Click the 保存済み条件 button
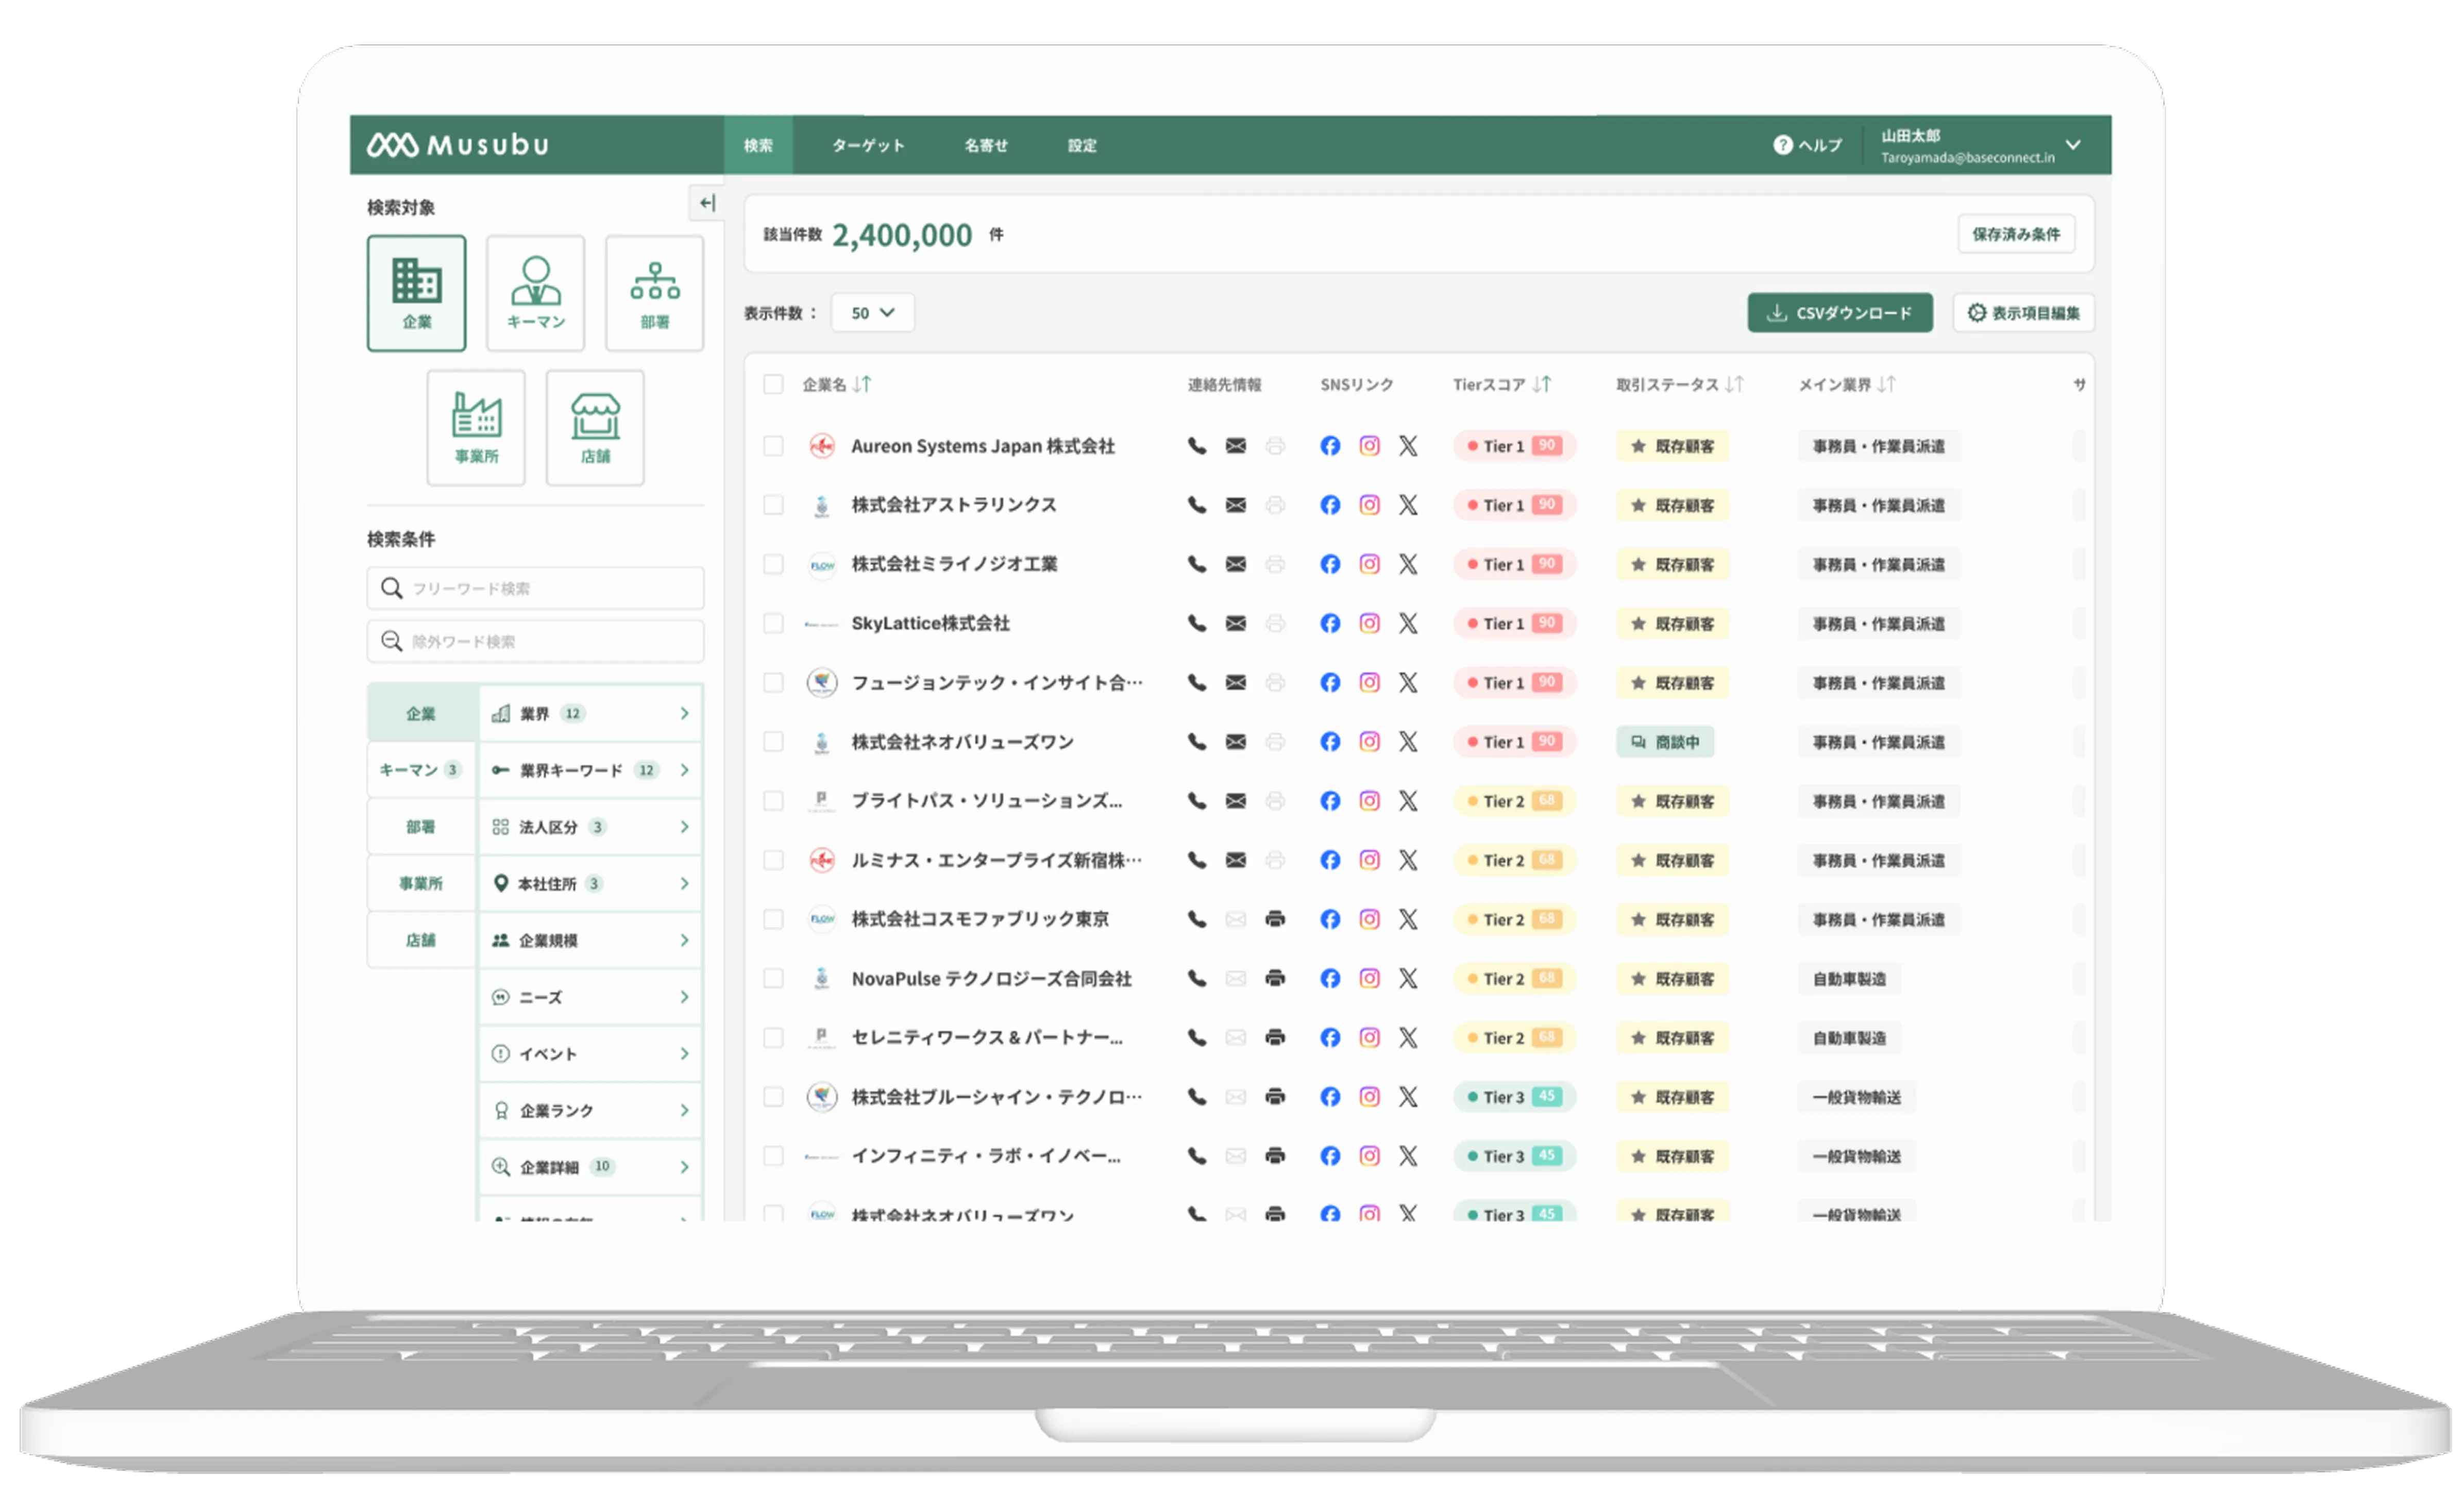 2015,234
